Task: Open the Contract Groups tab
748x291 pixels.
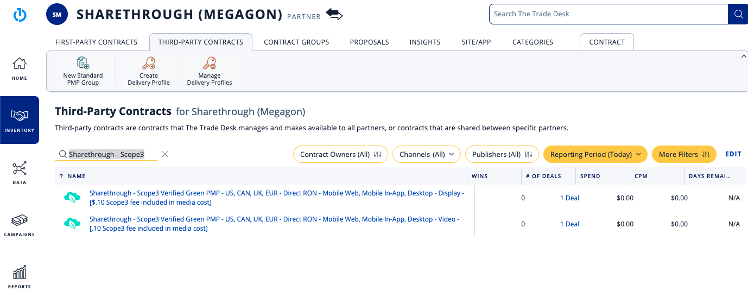Action: click(x=296, y=42)
